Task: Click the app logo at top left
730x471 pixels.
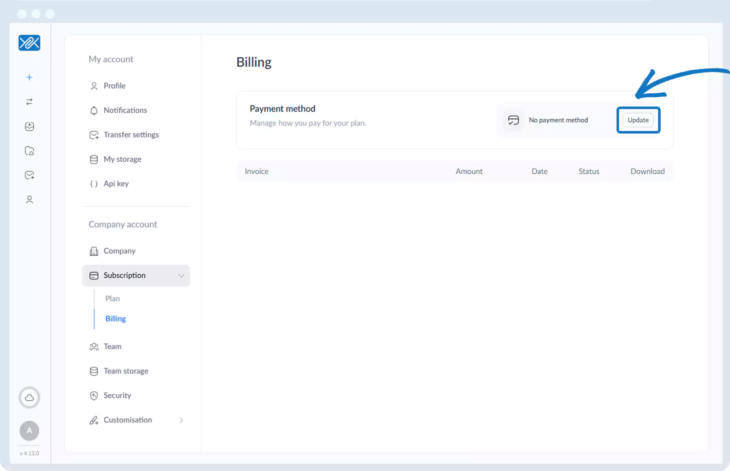Action: tap(29, 43)
